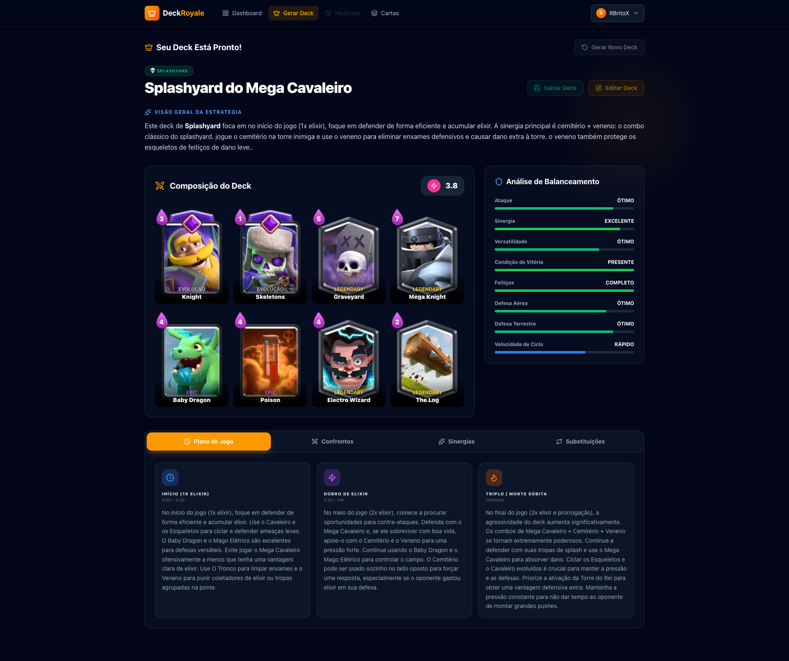789x661 pixels.
Task: Click the clock icon in Início card
Action: pos(170,478)
